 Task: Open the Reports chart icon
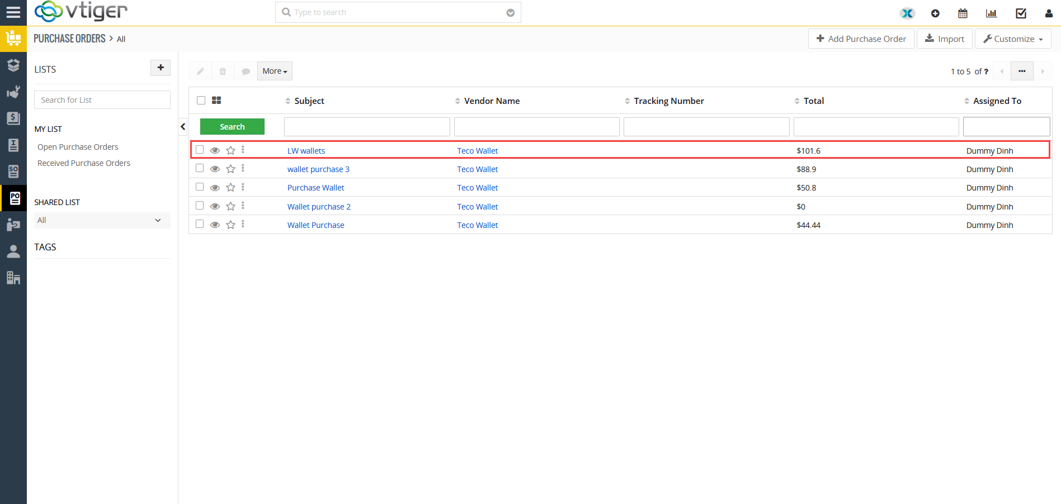pyautogui.click(x=991, y=13)
